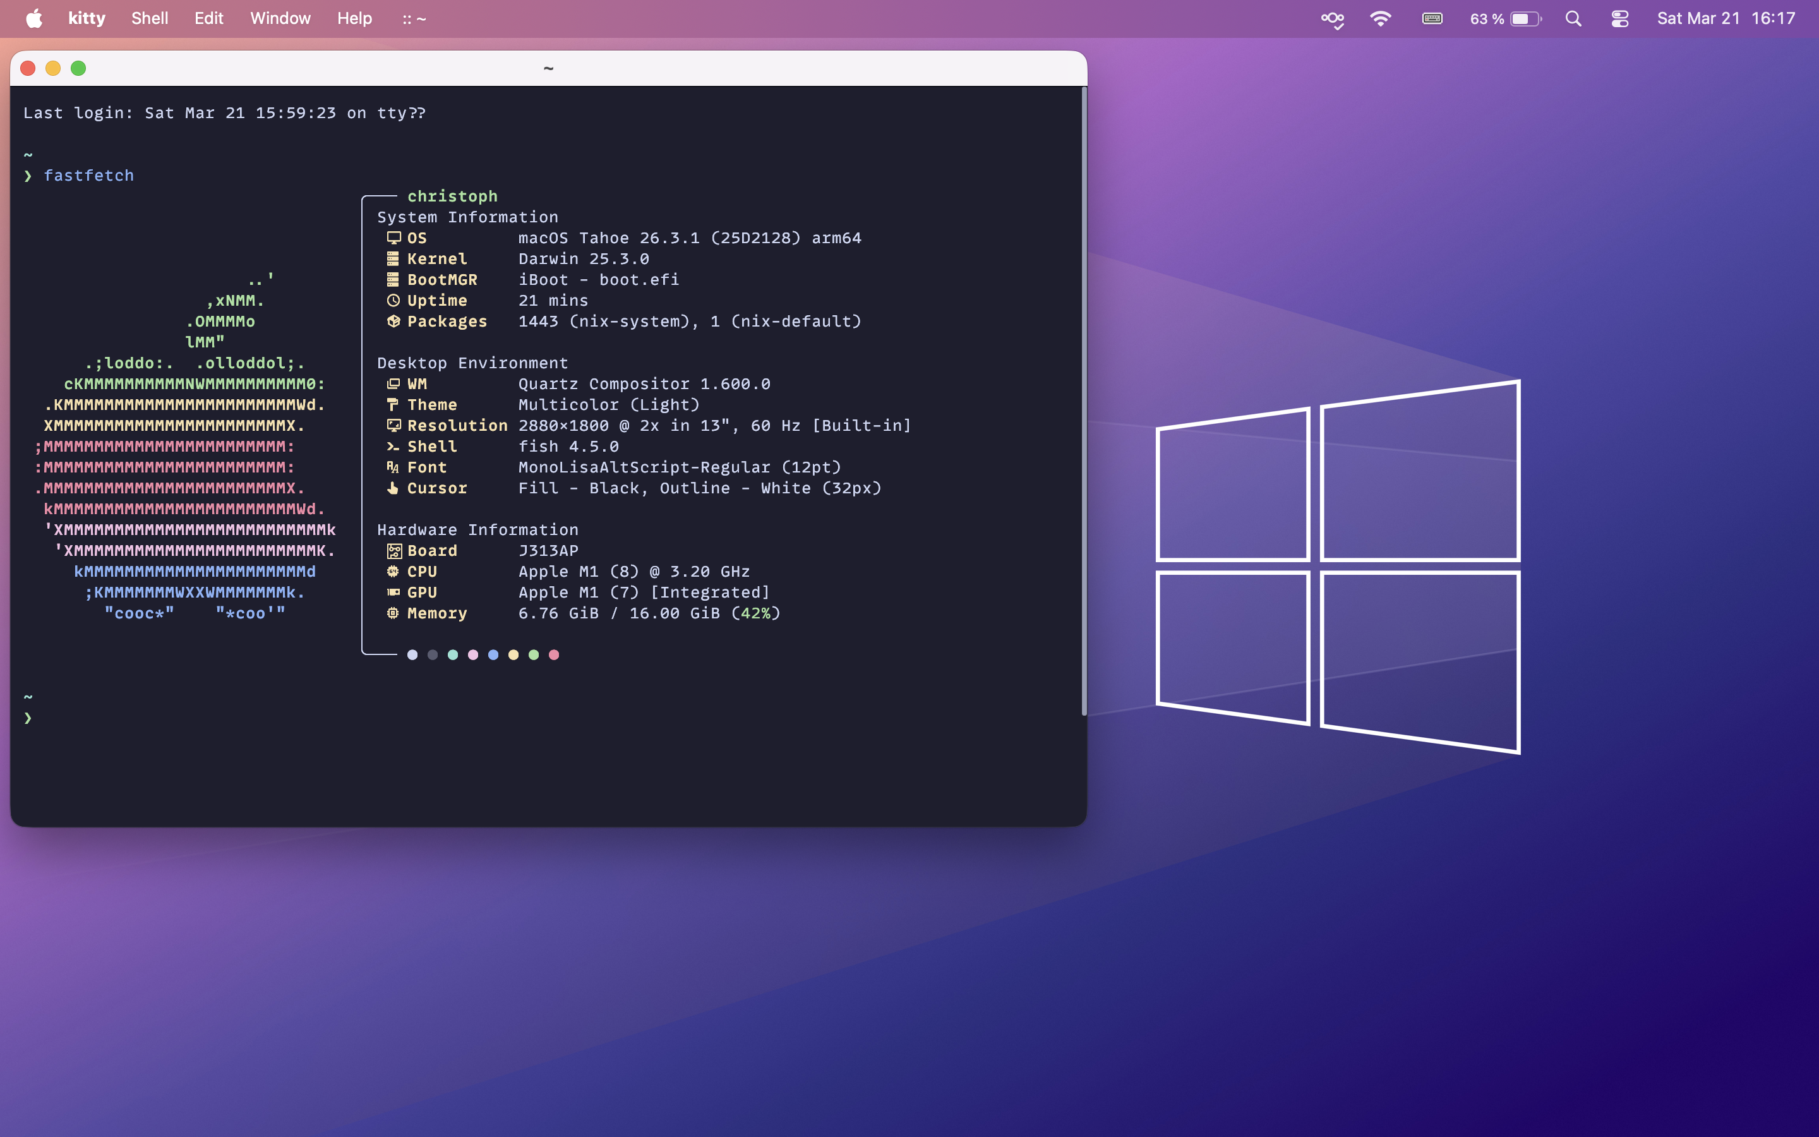Open the kitty application menu
This screenshot has height=1137, width=1819.
point(87,18)
